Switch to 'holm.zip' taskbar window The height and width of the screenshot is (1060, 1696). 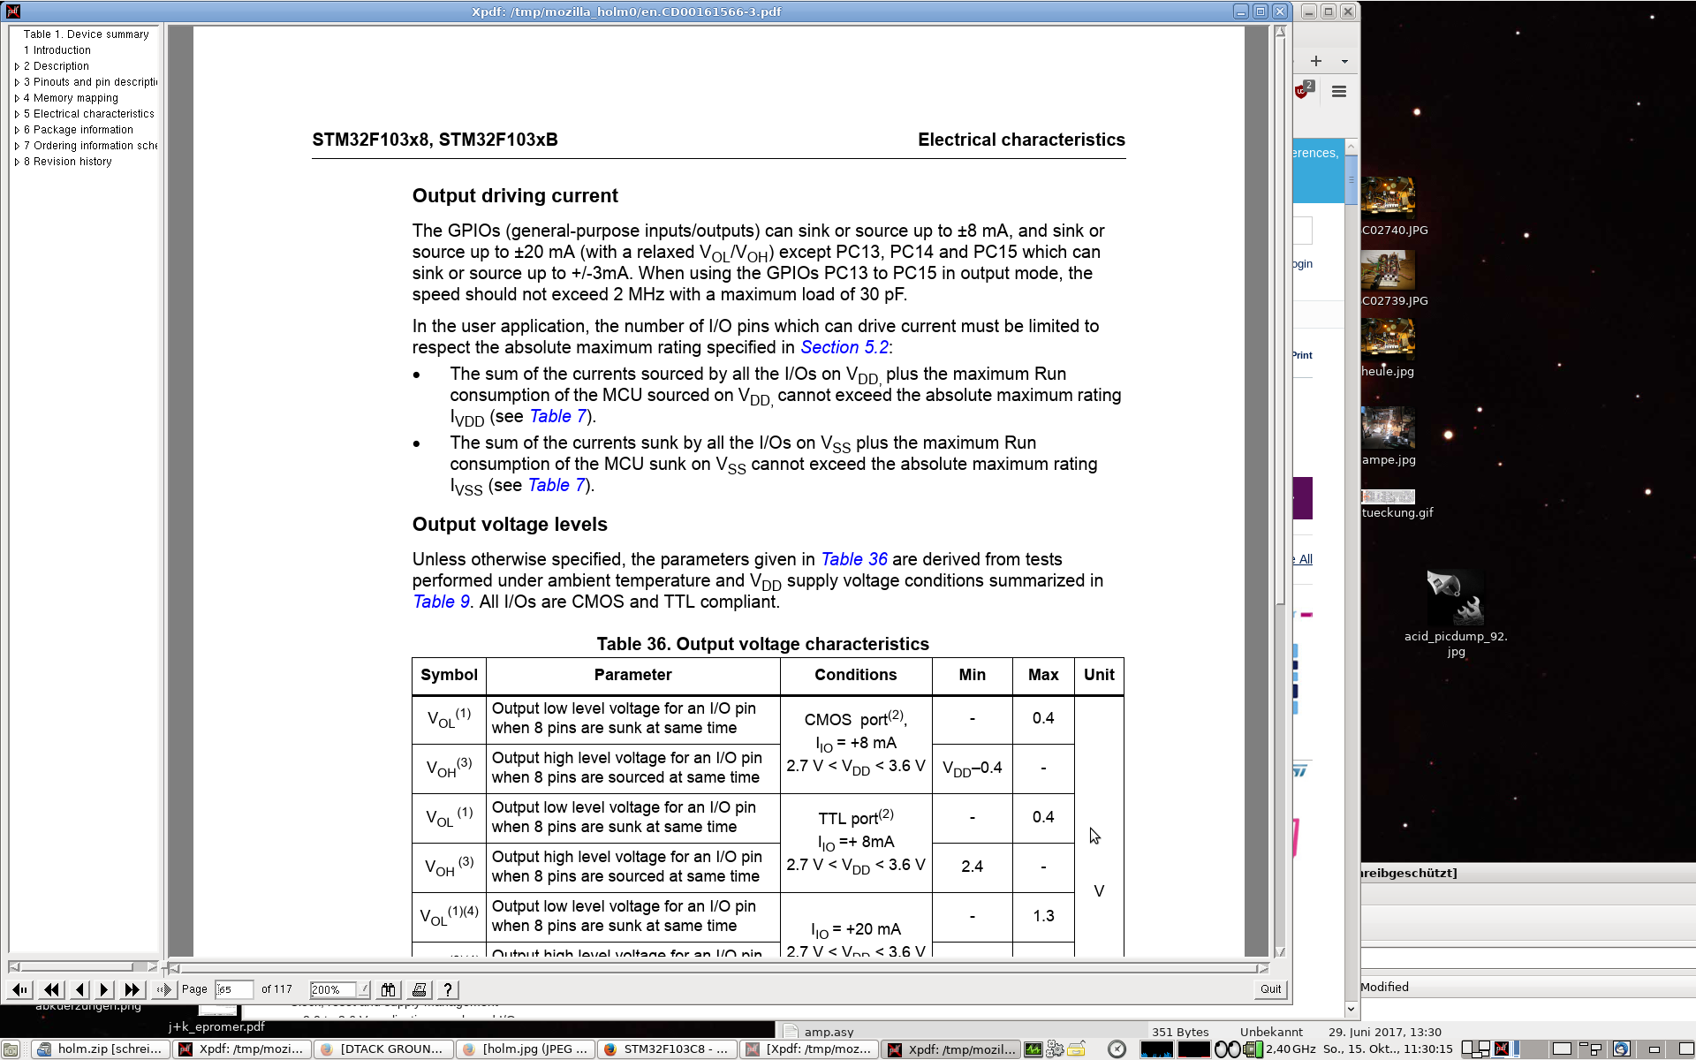pos(100,1049)
